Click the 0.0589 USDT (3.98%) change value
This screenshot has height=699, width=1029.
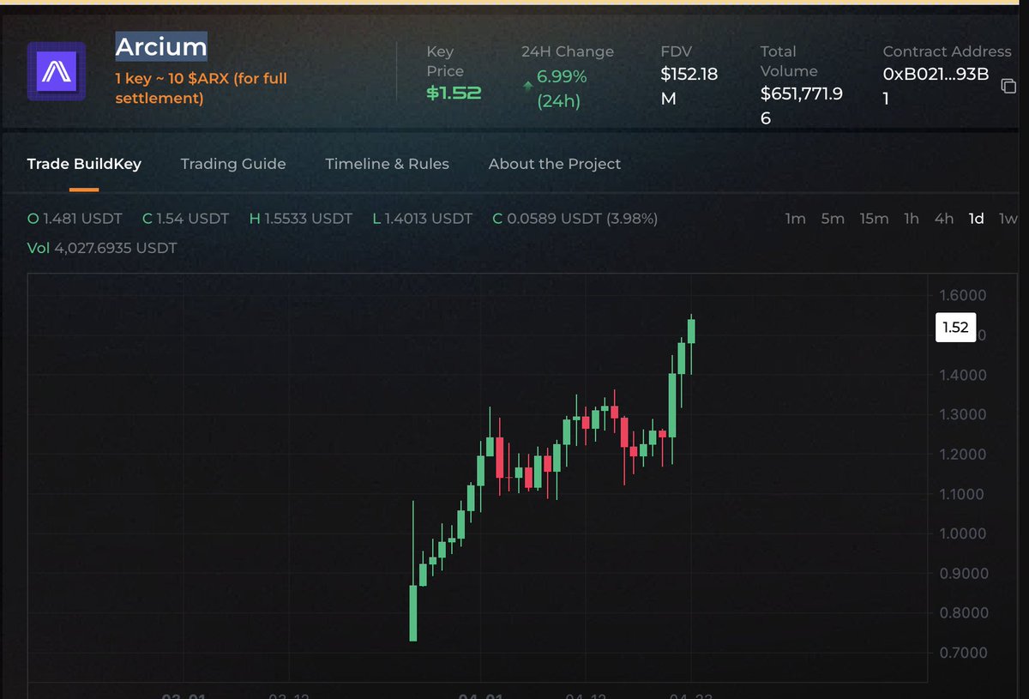click(x=575, y=219)
